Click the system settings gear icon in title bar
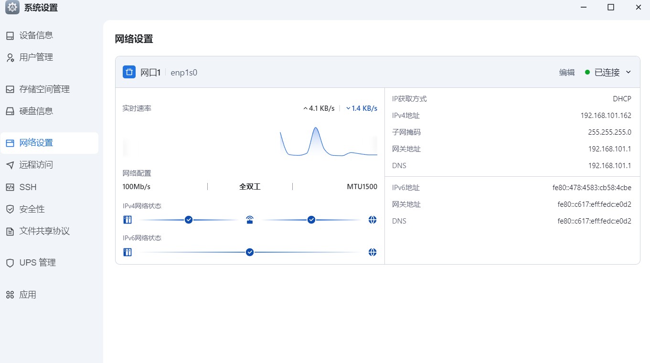The width and height of the screenshot is (650, 363). coord(12,8)
